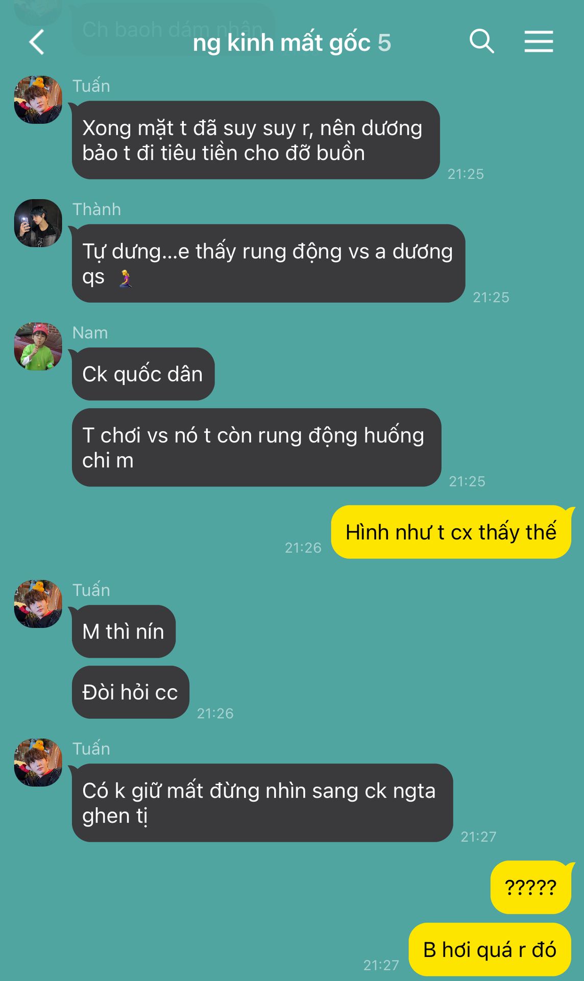Select the 'B hơi quá r đó' bubble
This screenshot has height=981, width=584.
[x=490, y=949]
